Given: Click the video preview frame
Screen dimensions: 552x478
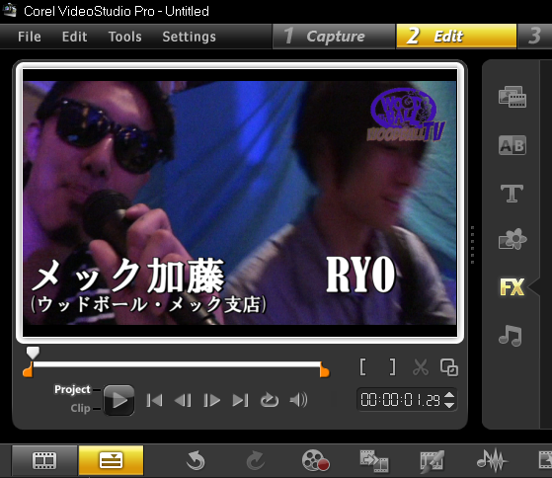Looking at the screenshot, I should [x=240, y=203].
